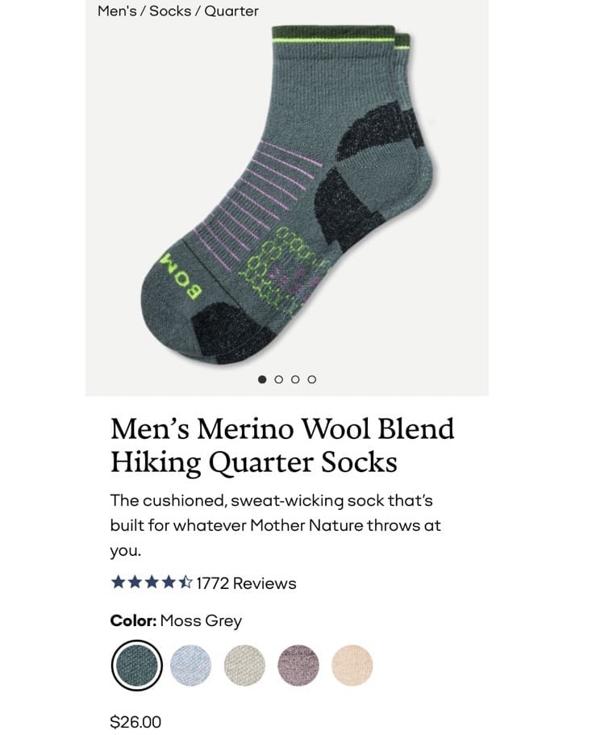Go to the Socks breadcrumb category
The width and height of the screenshot is (596, 735).
(170, 11)
